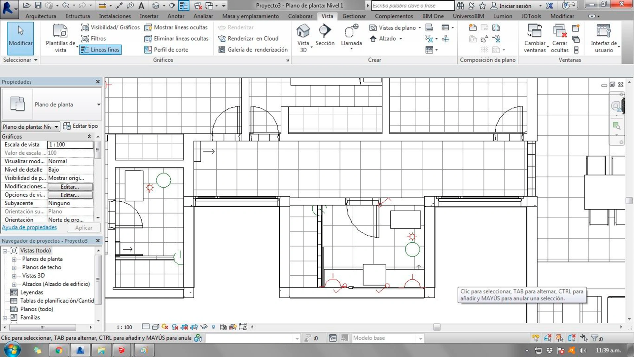Open the Gestionar ribbon tab

(354, 16)
